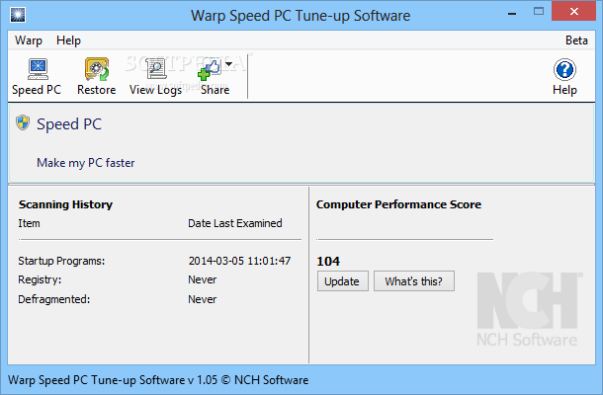Maximize the Warp Speed window

coord(539,12)
